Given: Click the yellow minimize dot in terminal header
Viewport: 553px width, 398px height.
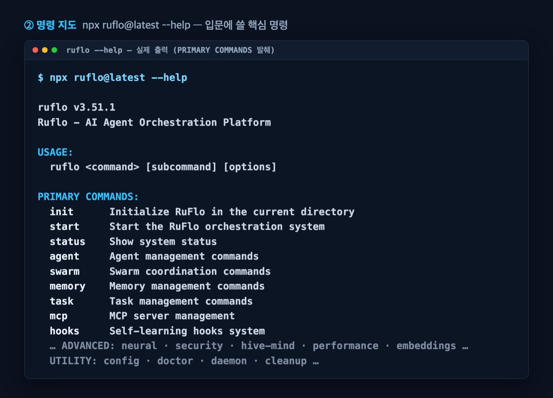Looking at the screenshot, I should click(45, 50).
